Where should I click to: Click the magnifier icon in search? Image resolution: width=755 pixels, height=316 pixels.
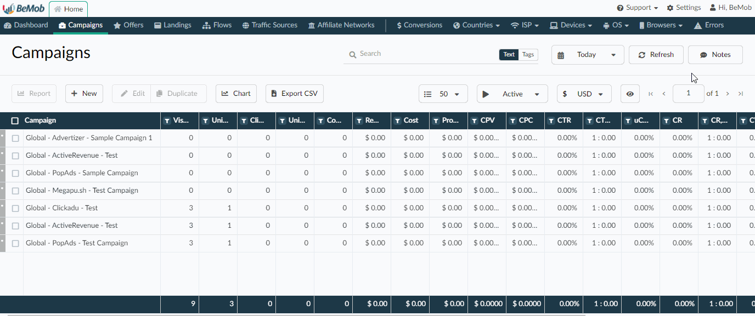pyautogui.click(x=353, y=55)
